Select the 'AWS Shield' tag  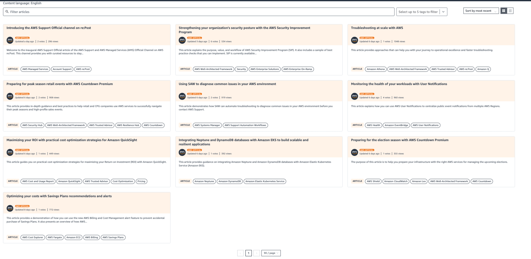point(373,181)
